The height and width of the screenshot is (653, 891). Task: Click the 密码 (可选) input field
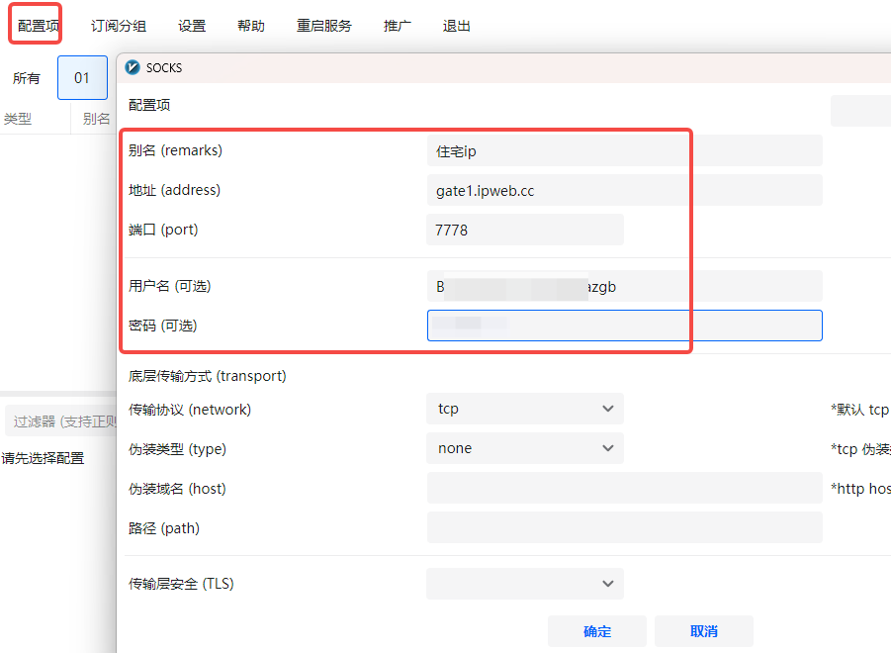pyautogui.click(x=625, y=326)
